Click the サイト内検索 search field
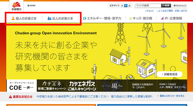This screenshot has height=106, width=193. [x=148, y=6]
